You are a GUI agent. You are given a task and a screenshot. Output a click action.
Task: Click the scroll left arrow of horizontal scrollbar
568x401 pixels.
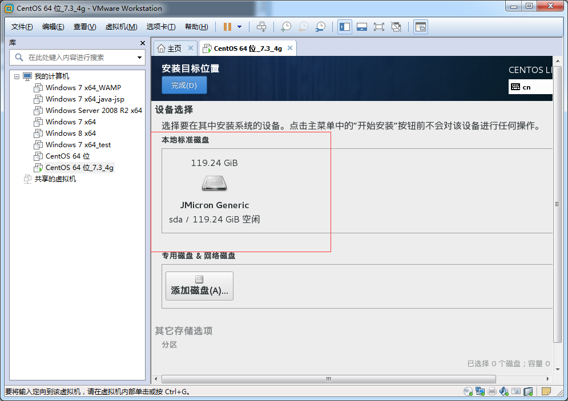pos(156,379)
